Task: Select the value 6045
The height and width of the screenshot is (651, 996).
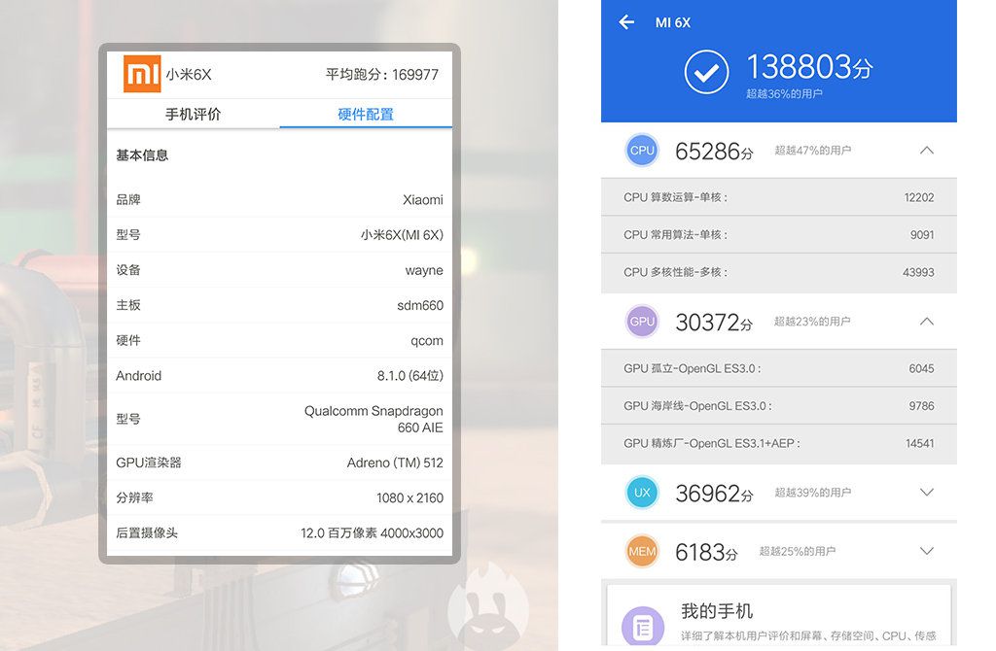Action: (922, 368)
